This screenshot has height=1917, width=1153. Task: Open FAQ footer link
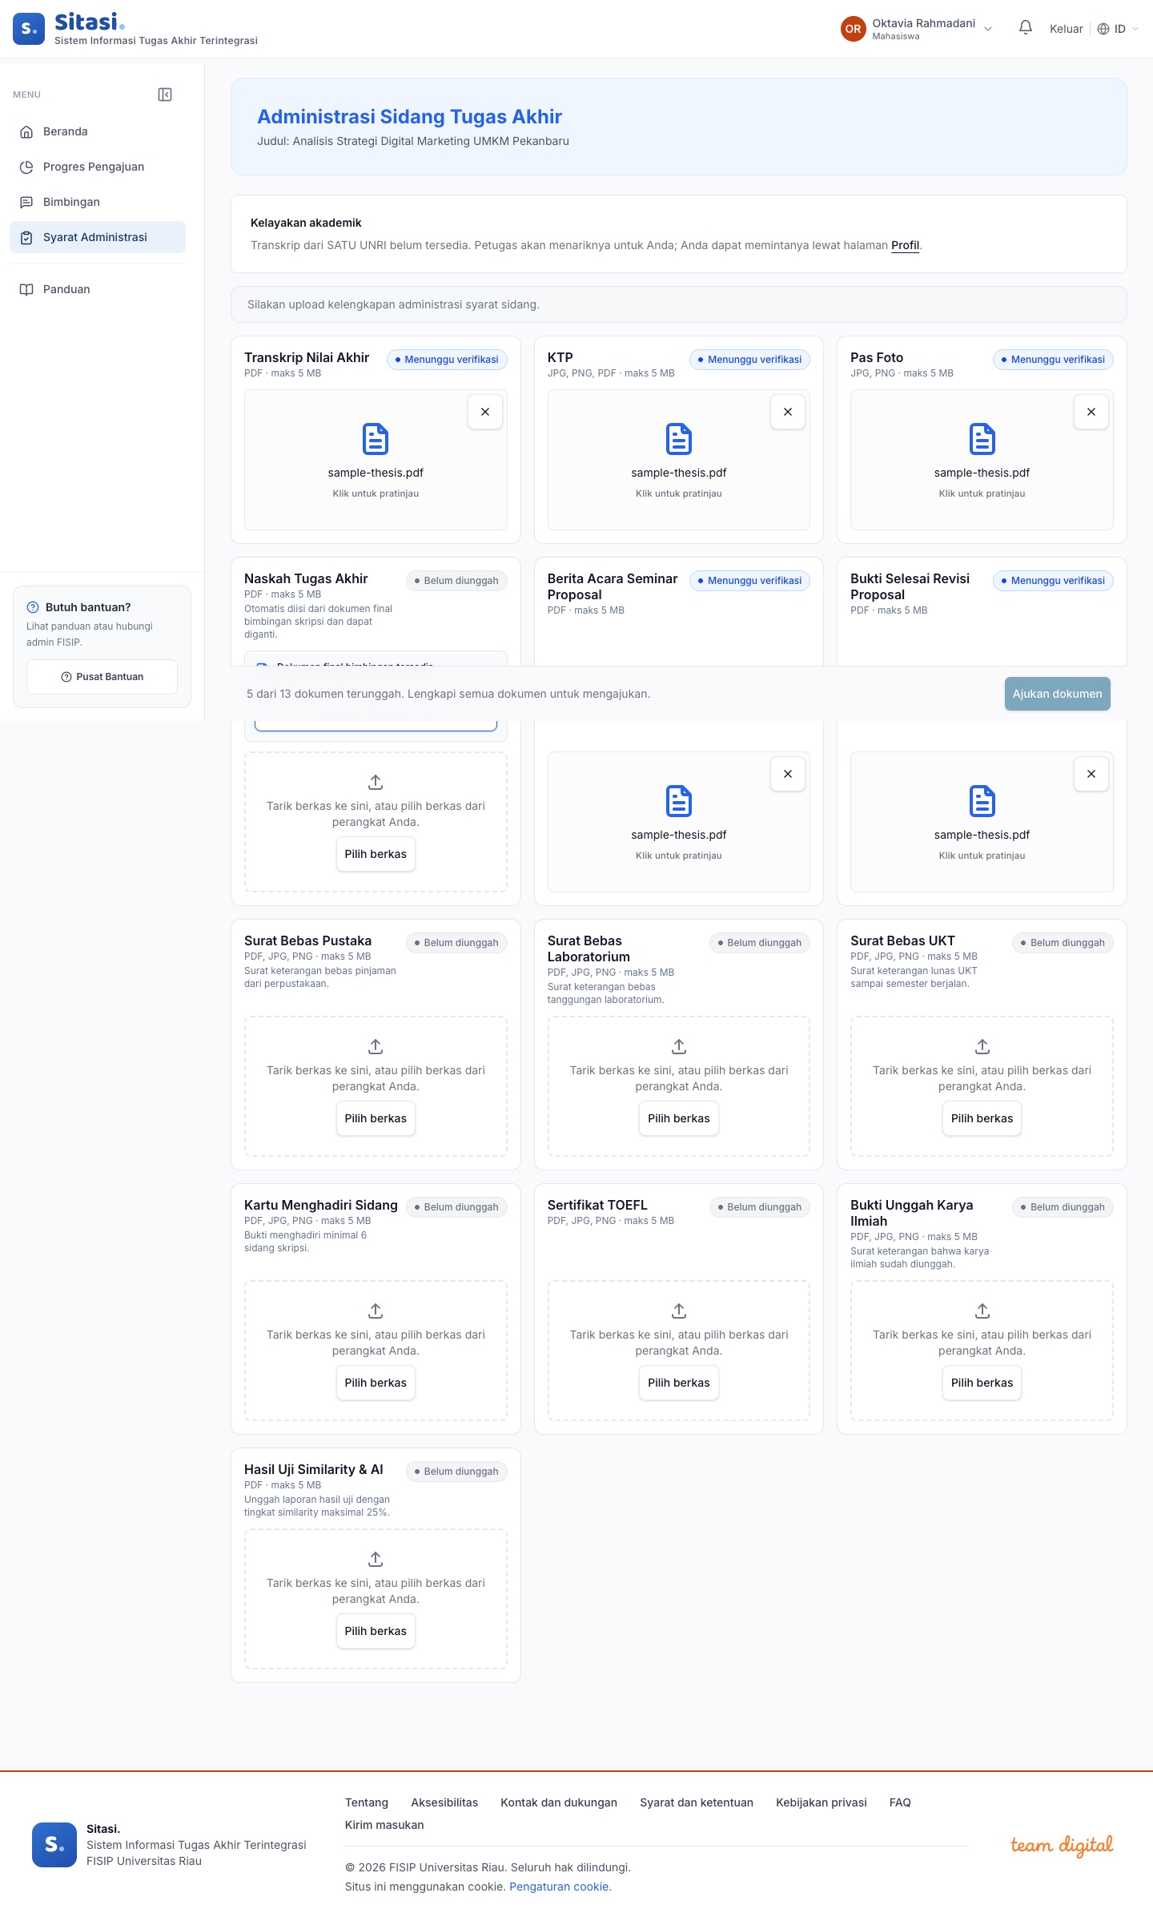click(x=900, y=1802)
